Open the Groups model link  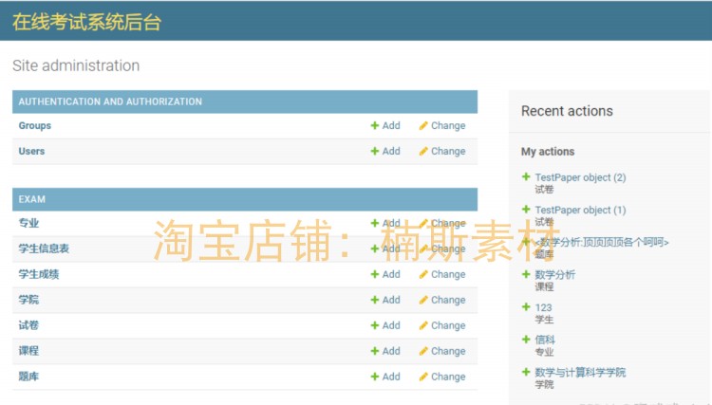pos(35,125)
